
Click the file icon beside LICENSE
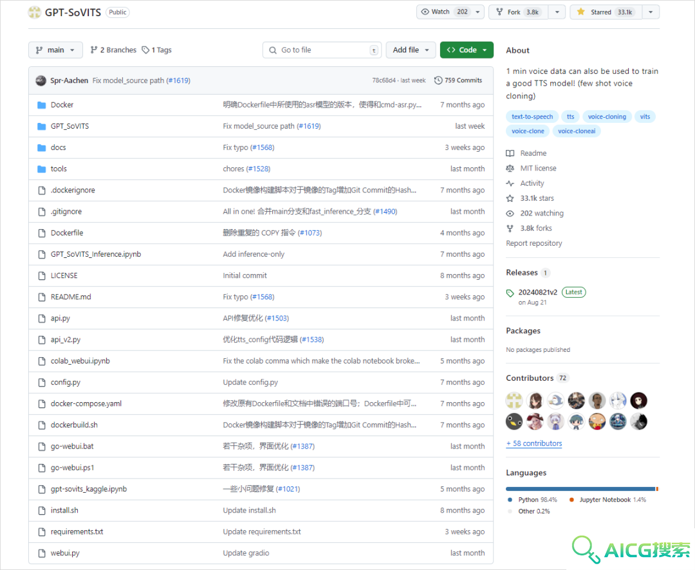click(x=42, y=276)
